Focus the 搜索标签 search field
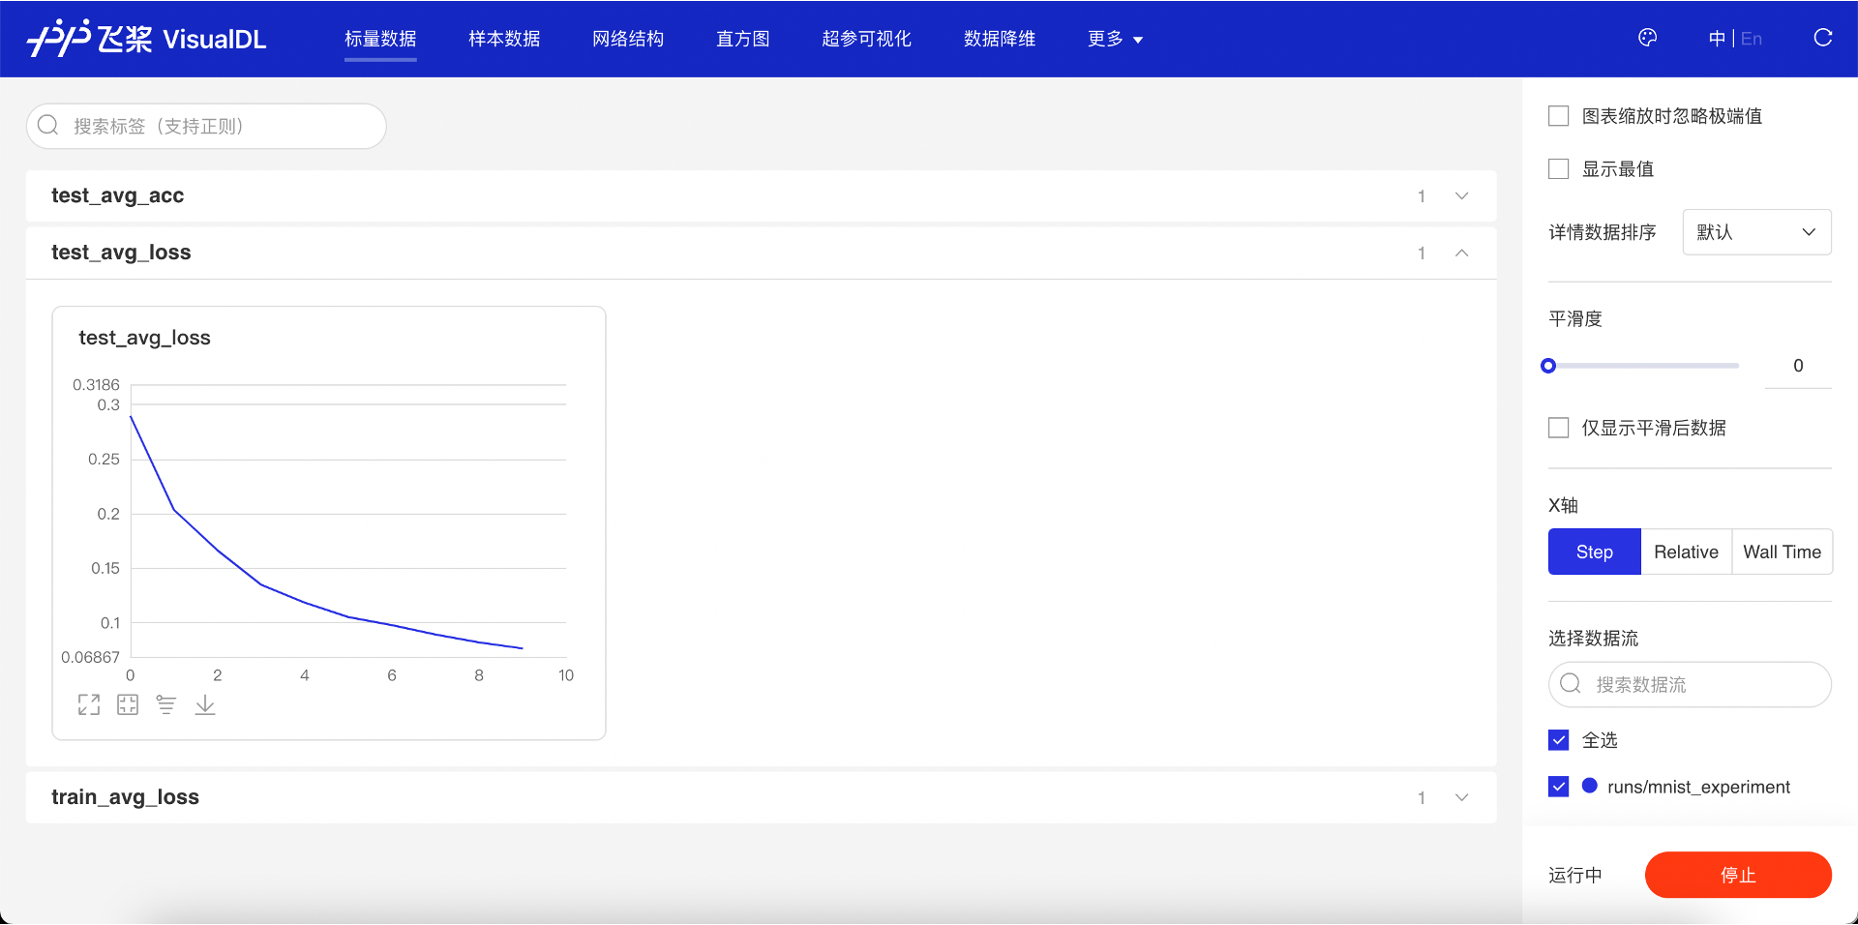1858x925 pixels. [206, 127]
